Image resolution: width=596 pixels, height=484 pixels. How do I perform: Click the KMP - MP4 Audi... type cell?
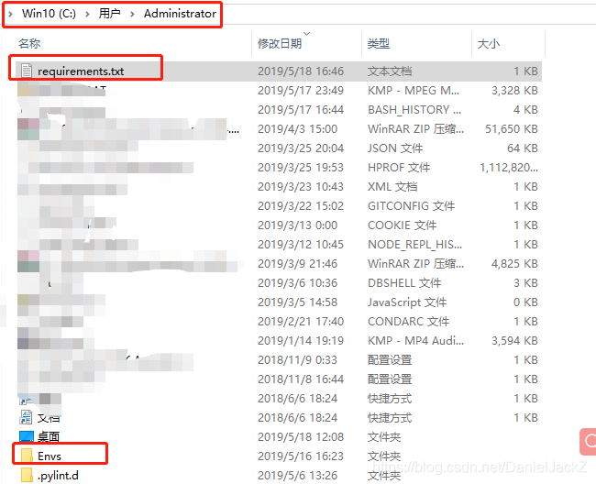(415, 341)
